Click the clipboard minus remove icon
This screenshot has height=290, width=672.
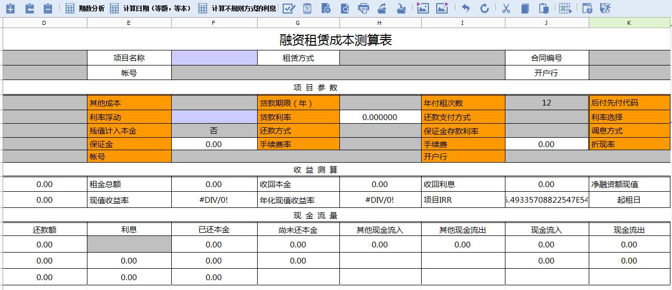pos(48,8)
